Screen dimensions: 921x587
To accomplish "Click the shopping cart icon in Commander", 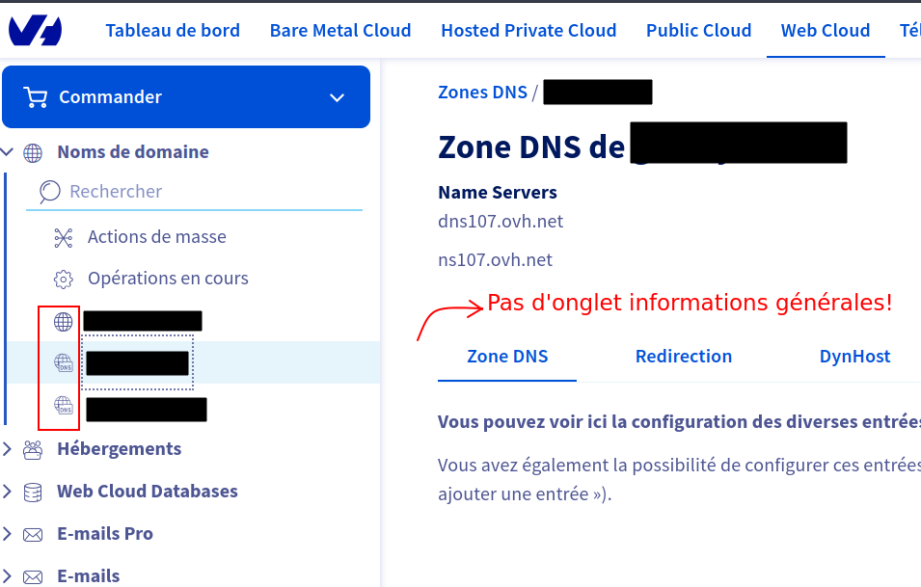I will pyautogui.click(x=36, y=96).
